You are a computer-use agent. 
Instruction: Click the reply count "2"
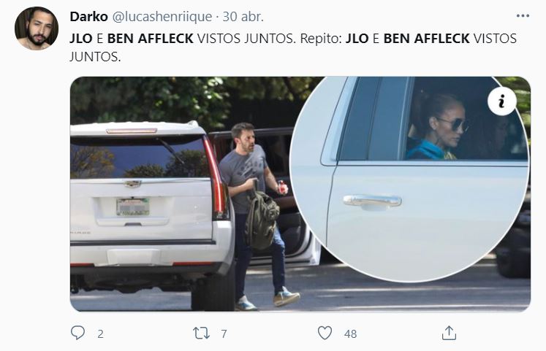click(x=100, y=334)
